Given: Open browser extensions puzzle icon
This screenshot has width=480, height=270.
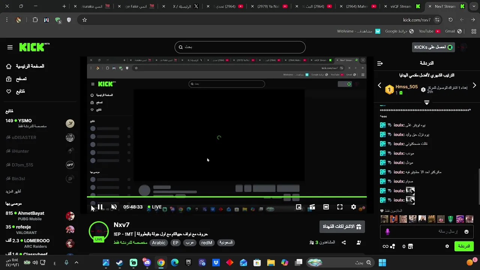Looking at the screenshot, I should [35, 20].
